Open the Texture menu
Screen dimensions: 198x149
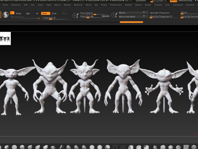(x=158, y=5)
